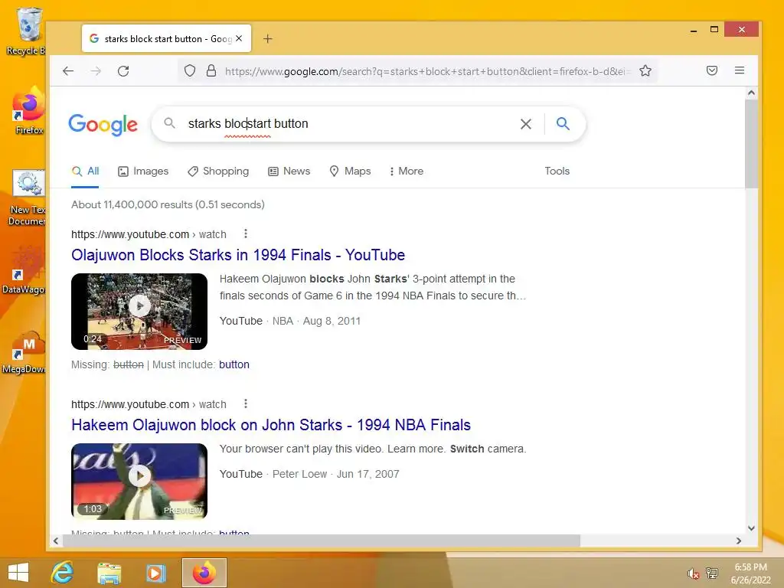Switch to Shopping results tab
Viewport: 784px width, 588px height.
coord(218,171)
